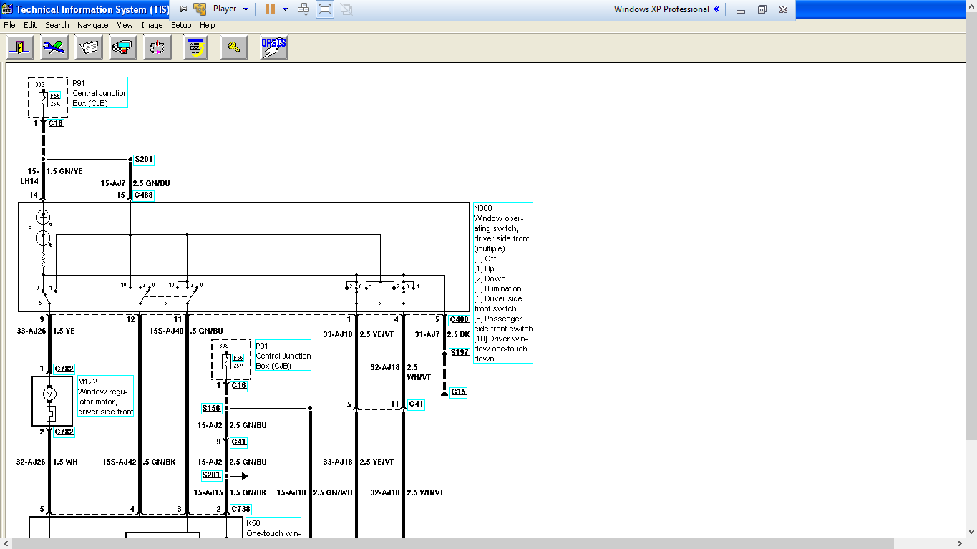Open the Edit menu
The width and height of the screenshot is (977, 549).
30,25
